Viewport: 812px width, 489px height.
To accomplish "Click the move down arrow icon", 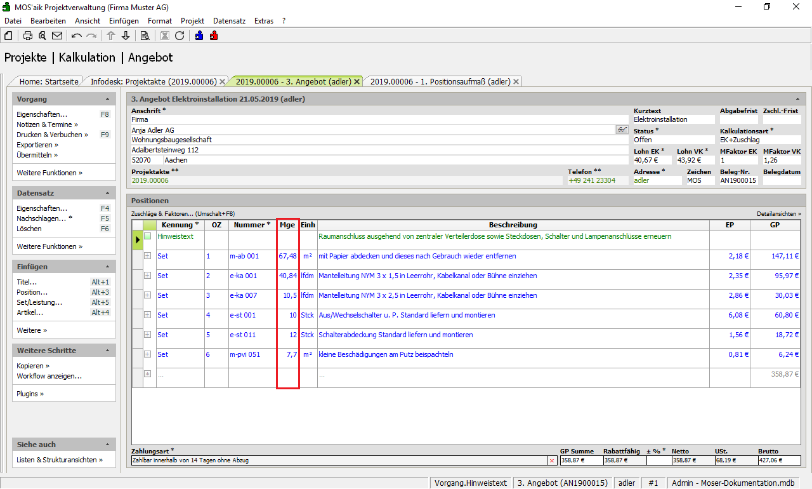I will (x=126, y=36).
